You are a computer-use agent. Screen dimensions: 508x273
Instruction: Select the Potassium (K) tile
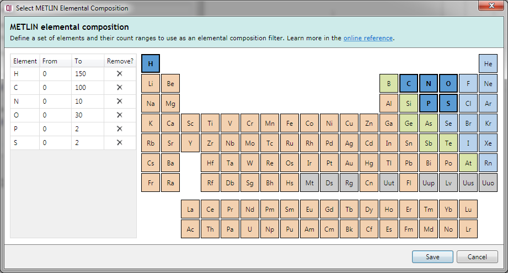tap(151, 123)
